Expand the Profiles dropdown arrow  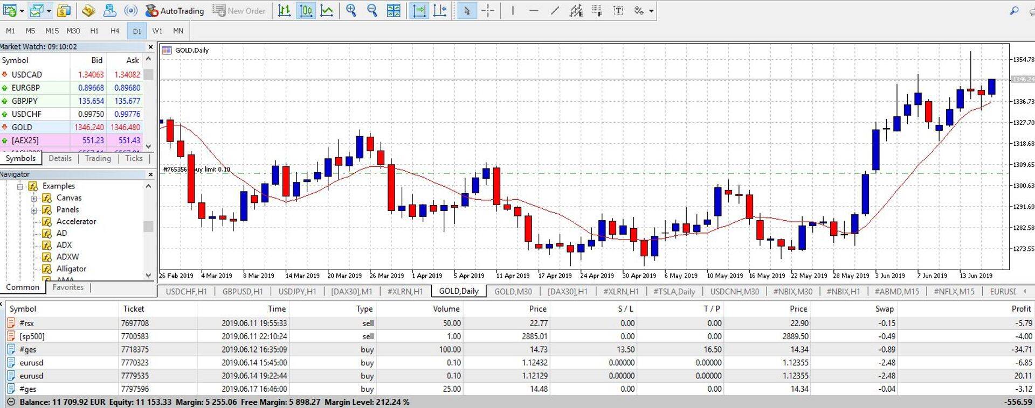pyautogui.click(x=49, y=11)
